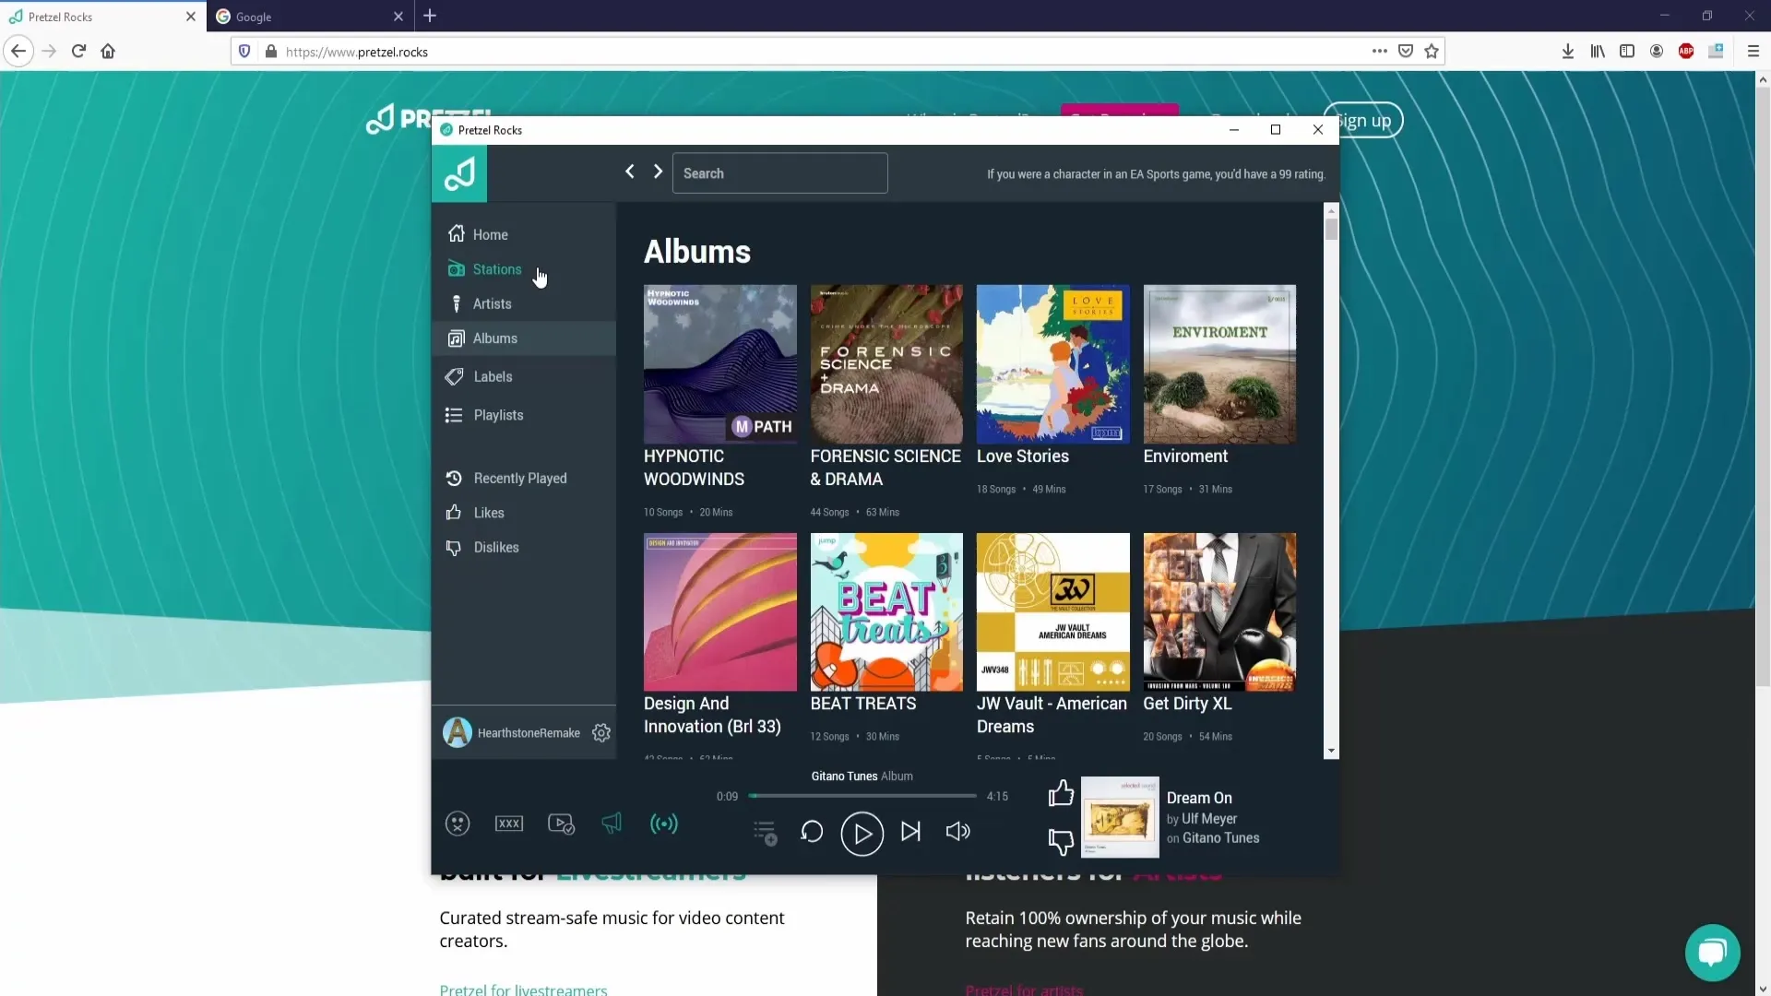This screenshot has height=996, width=1771.
Task: Open the Ulf Meyer artist link
Action: 1209,819
